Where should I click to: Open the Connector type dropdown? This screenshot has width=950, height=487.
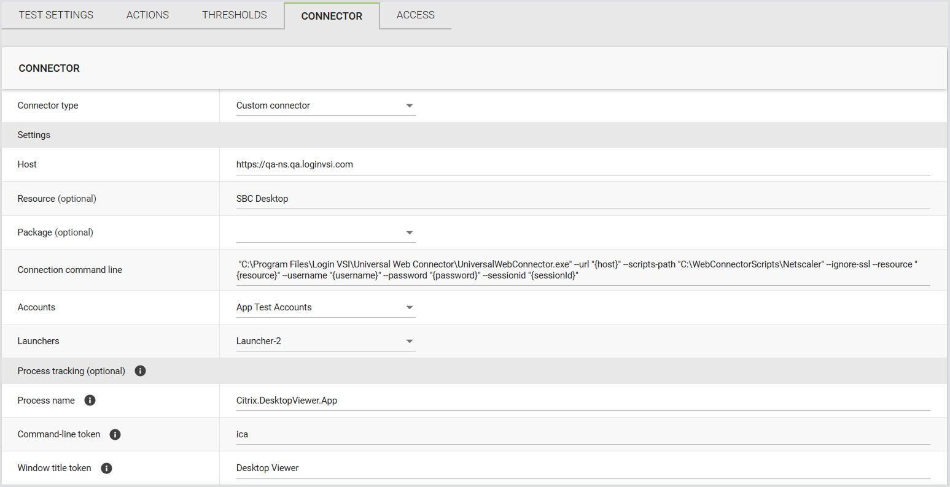[x=325, y=105]
